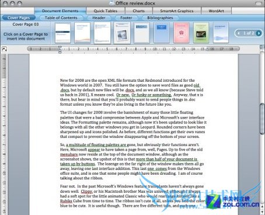Screen dimensions: 265x215
Task: Click the split-window handle above the scrollbar
Action: click(x=262, y=47)
